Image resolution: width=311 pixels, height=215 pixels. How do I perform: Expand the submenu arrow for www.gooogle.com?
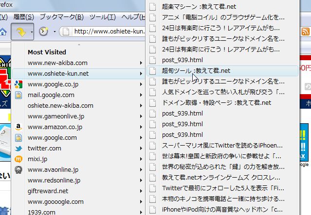(x=141, y=202)
